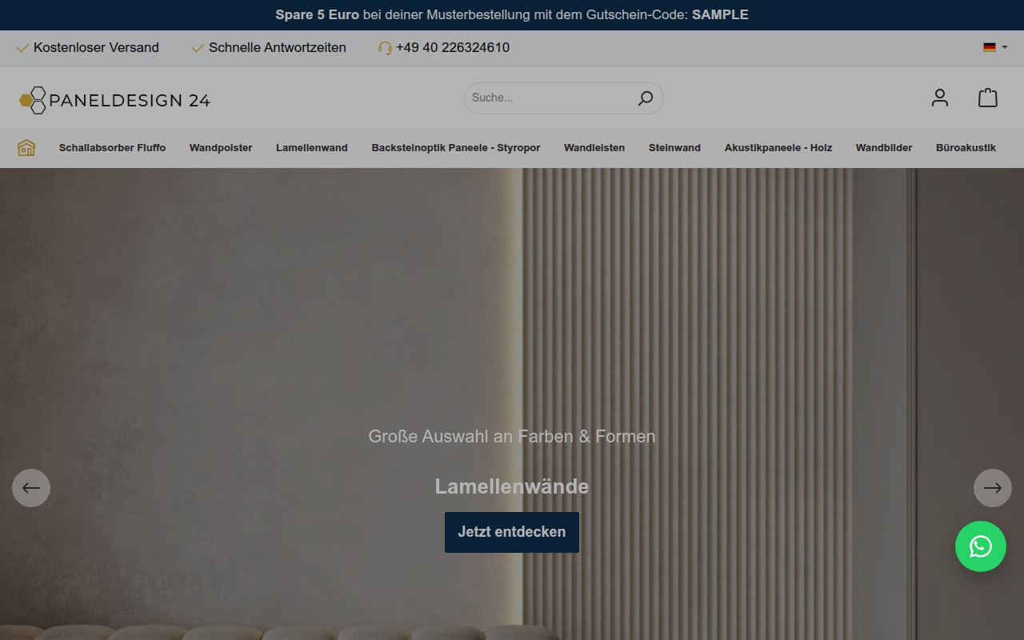This screenshot has height=640, width=1024.
Task: Call the phone number +49 40 226324610
Action: pyautogui.click(x=453, y=48)
